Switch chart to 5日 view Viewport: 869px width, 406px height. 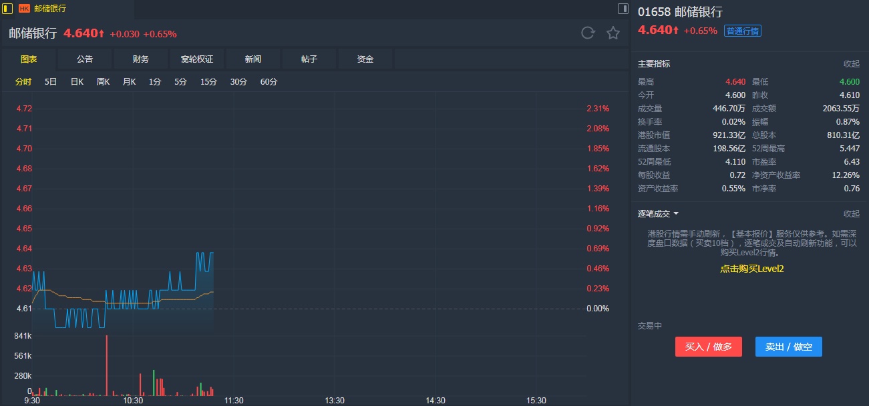pyautogui.click(x=51, y=82)
